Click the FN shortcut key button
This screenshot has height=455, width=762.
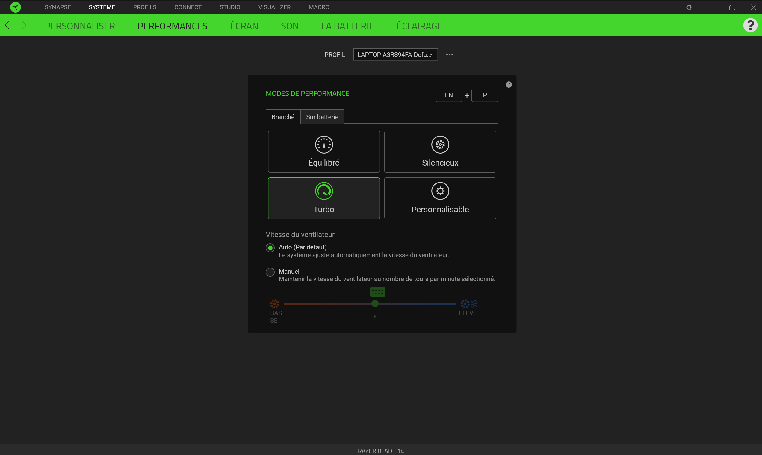[448, 95]
